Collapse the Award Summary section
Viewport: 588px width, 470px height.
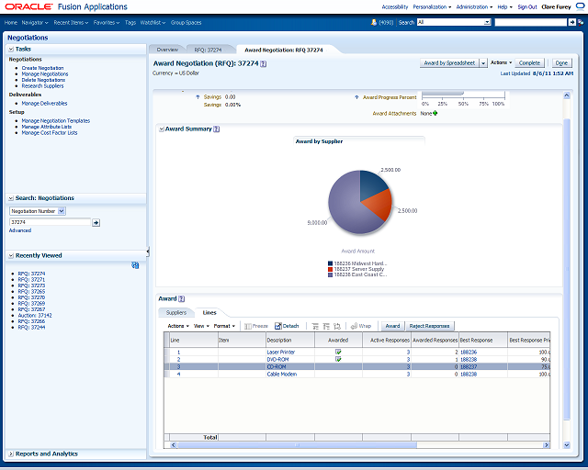[162, 129]
